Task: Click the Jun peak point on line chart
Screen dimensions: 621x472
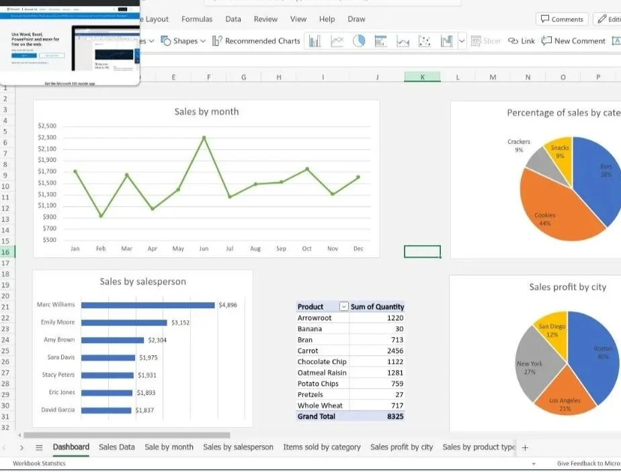Action: coord(204,138)
